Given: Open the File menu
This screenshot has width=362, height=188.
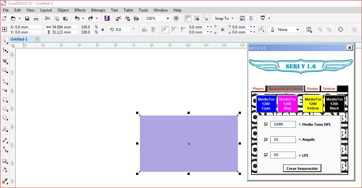Looking at the screenshot, I should (x=6, y=10).
